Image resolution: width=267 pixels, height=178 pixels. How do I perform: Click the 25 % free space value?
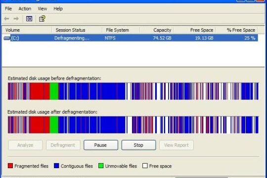pos(250,38)
